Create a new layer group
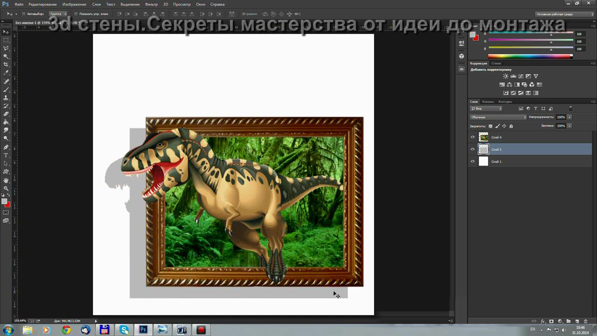Screen dimensions: 597x336 [568, 321]
